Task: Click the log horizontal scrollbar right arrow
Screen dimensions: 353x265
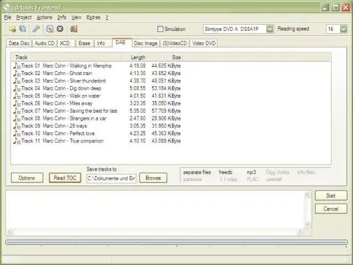Action: (x=300, y=231)
